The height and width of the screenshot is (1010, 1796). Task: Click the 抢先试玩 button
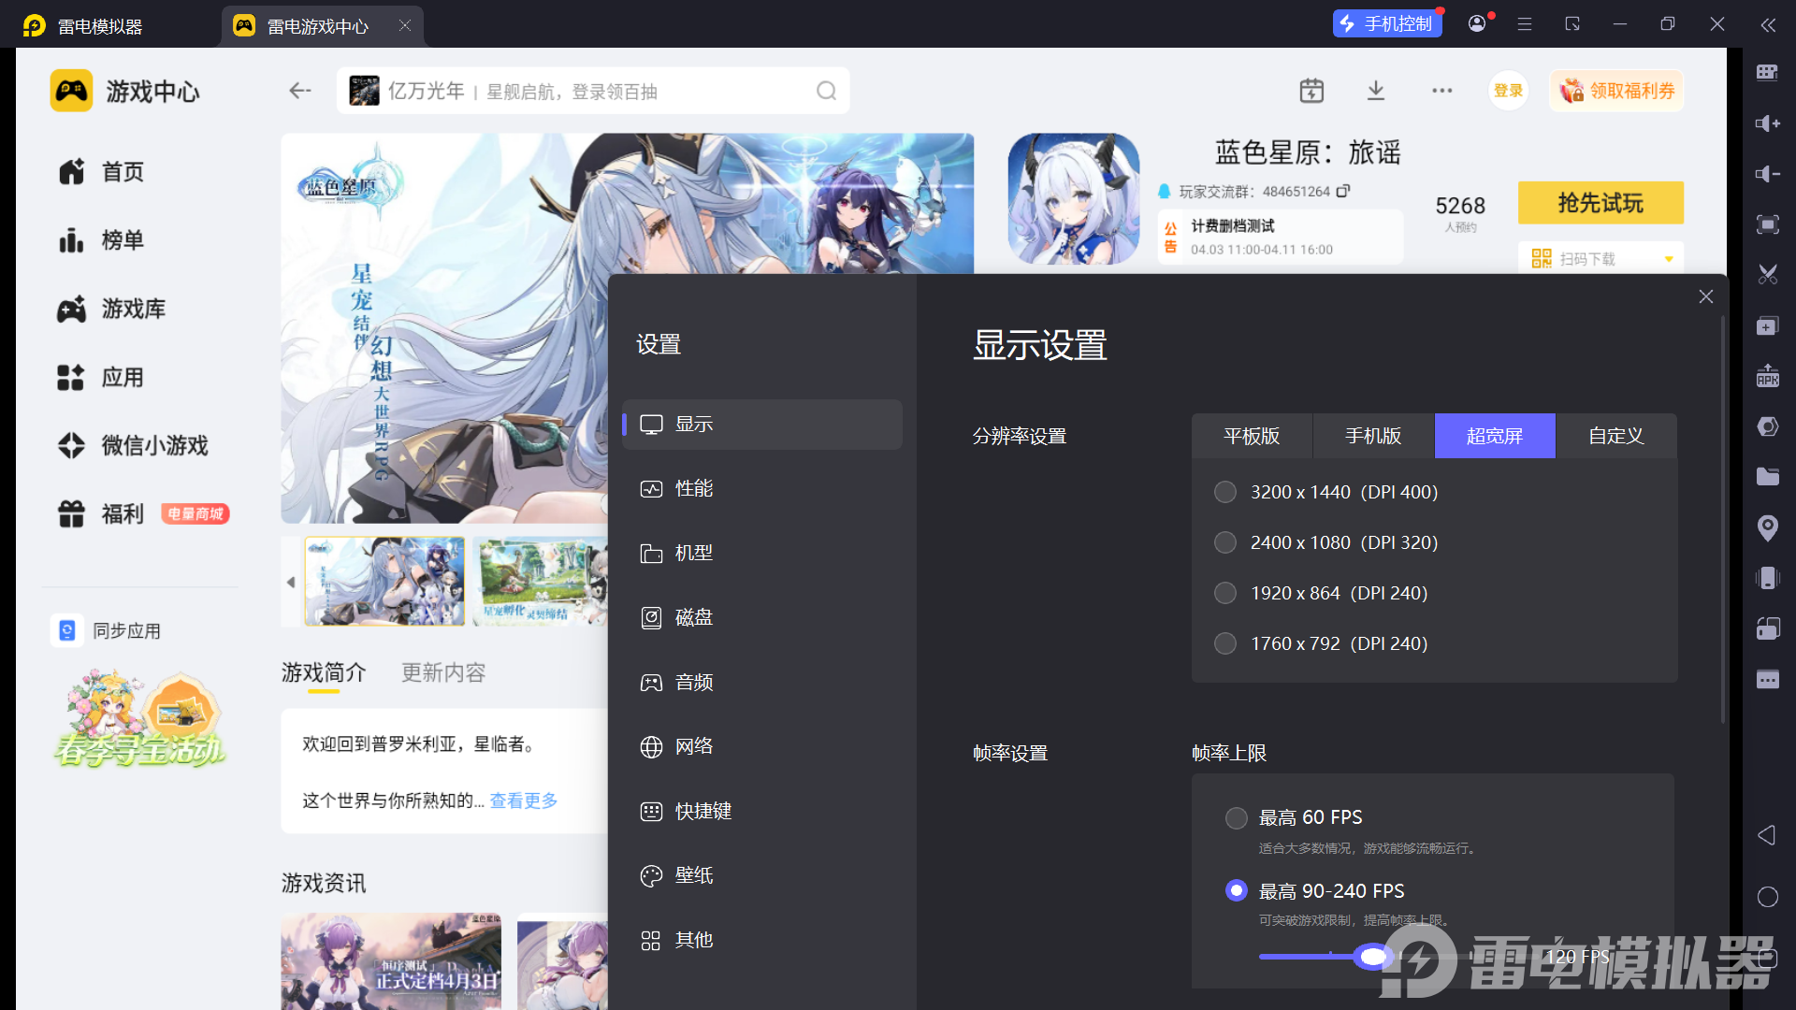coord(1600,203)
